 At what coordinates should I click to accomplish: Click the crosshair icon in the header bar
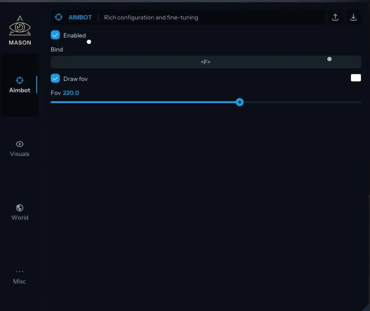tap(58, 17)
